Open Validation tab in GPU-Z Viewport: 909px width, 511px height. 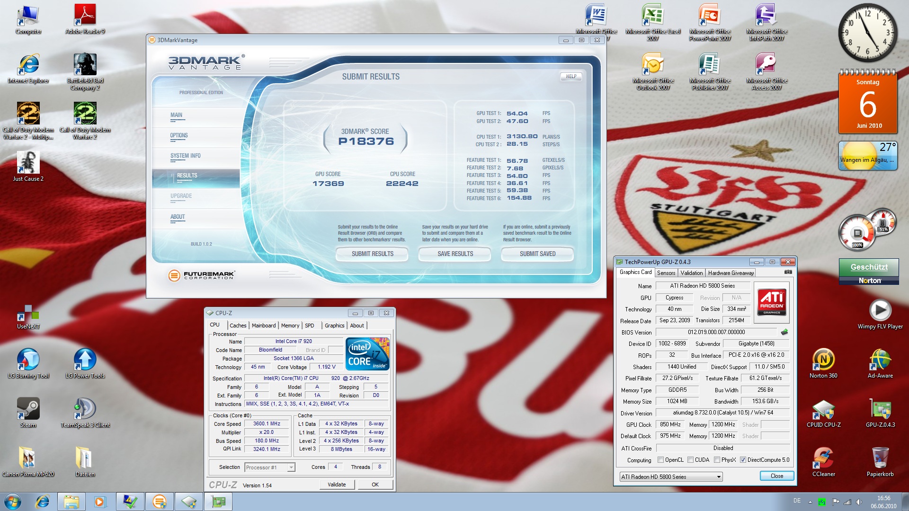click(x=692, y=273)
